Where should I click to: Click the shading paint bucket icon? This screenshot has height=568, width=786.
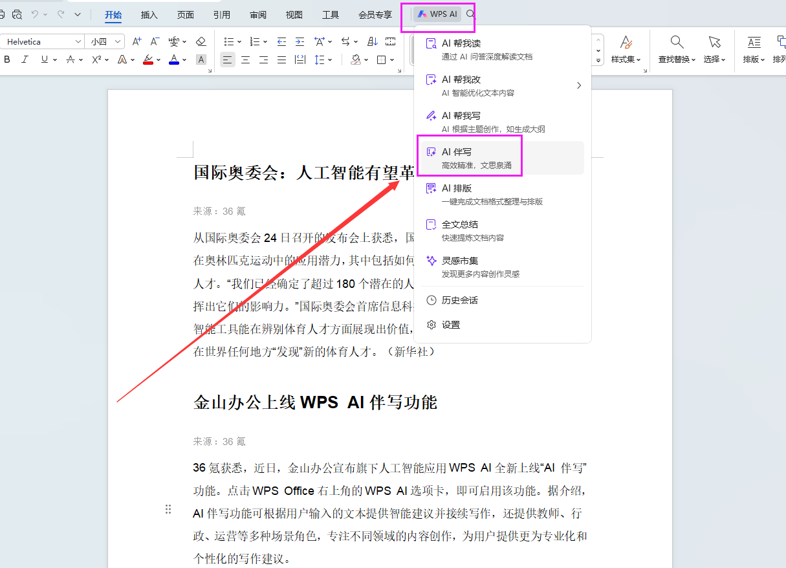coord(356,60)
